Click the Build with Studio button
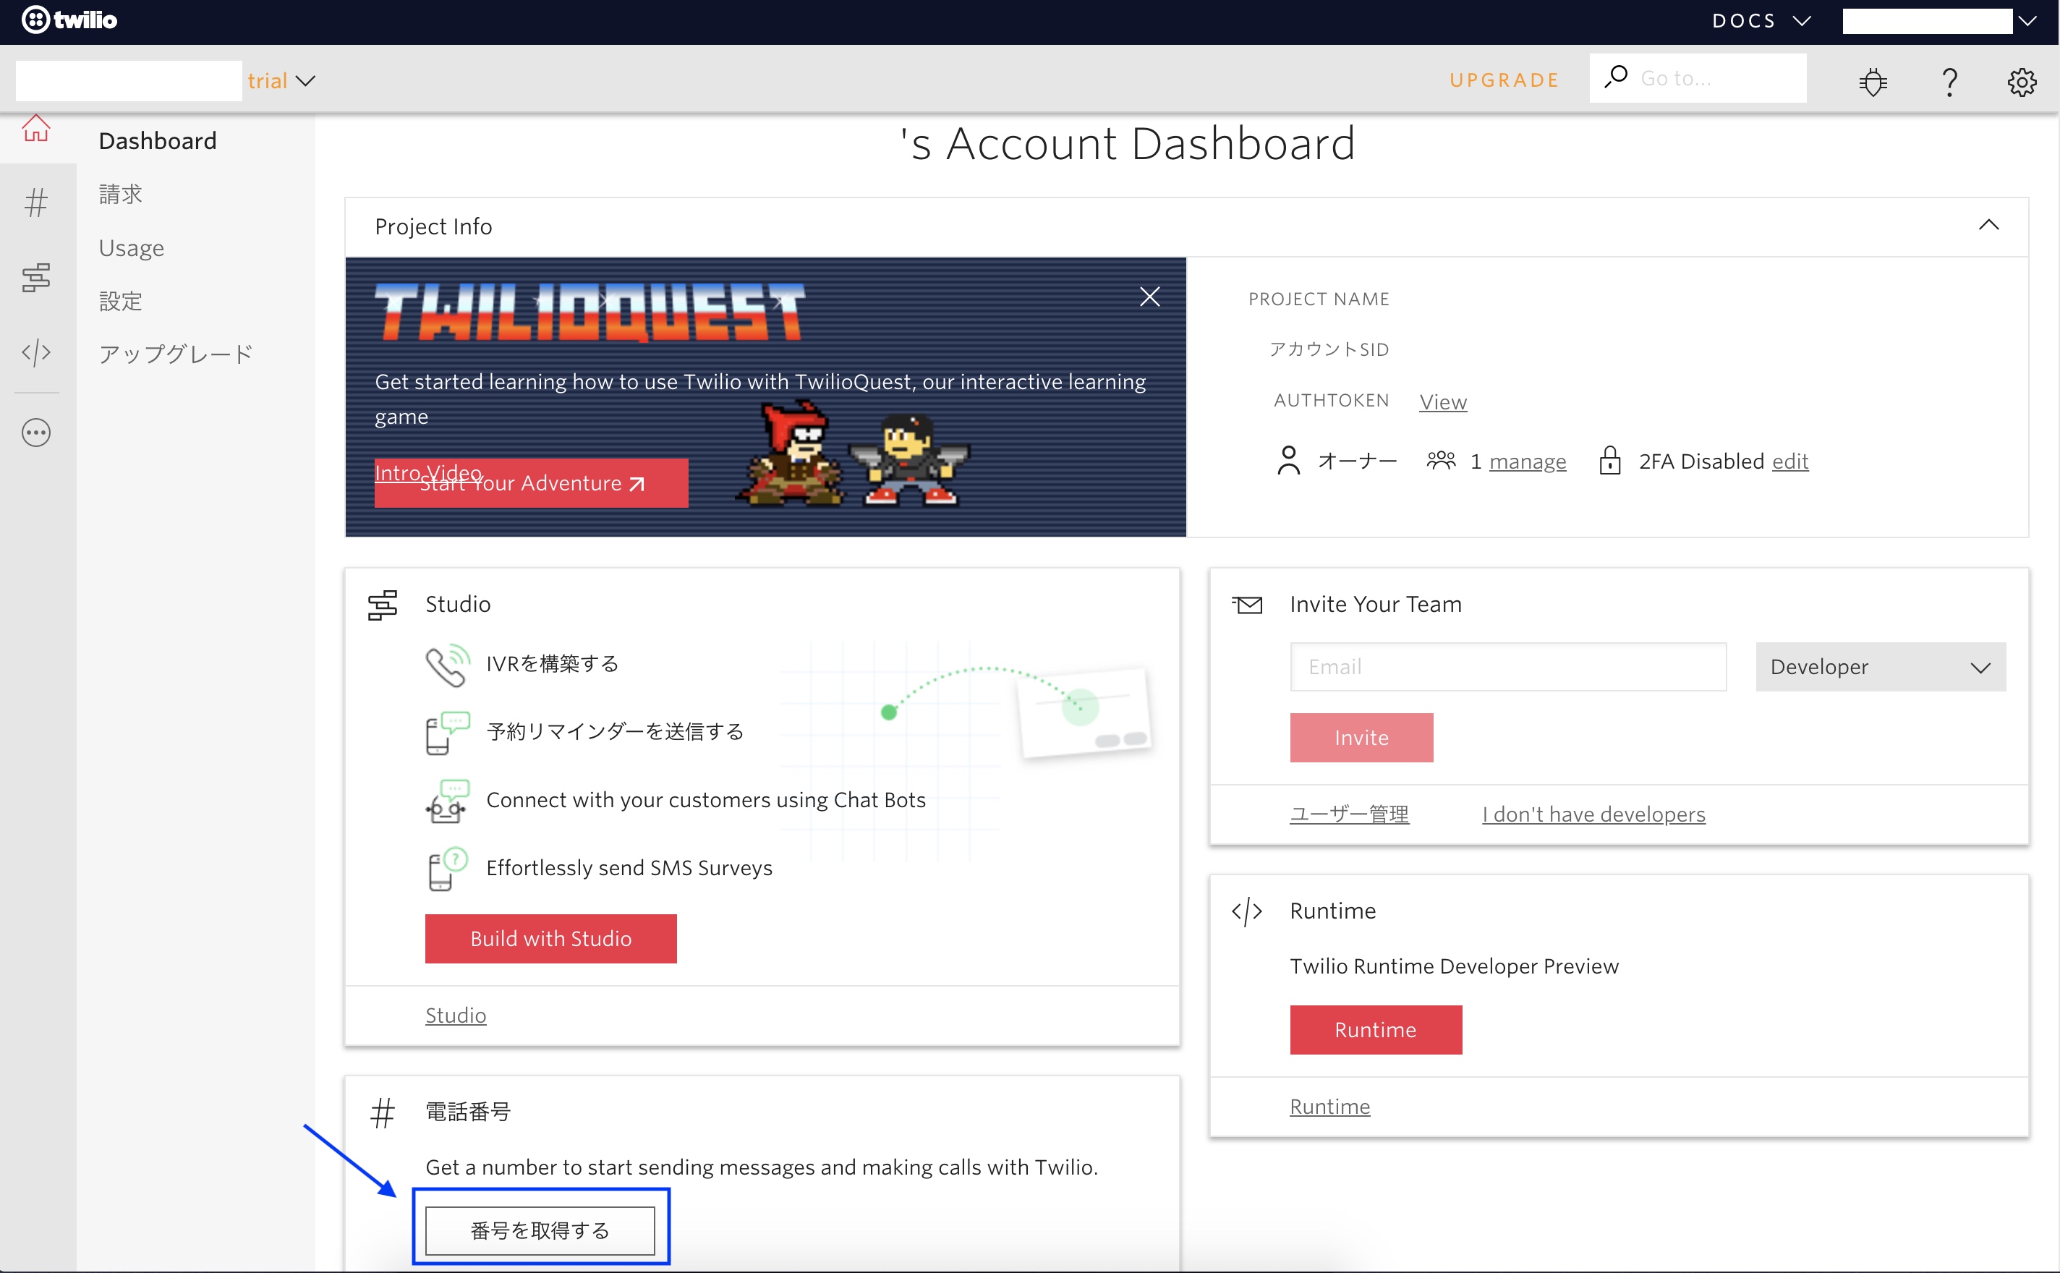Image resolution: width=2060 pixels, height=1273 pixels. [550, 938]
